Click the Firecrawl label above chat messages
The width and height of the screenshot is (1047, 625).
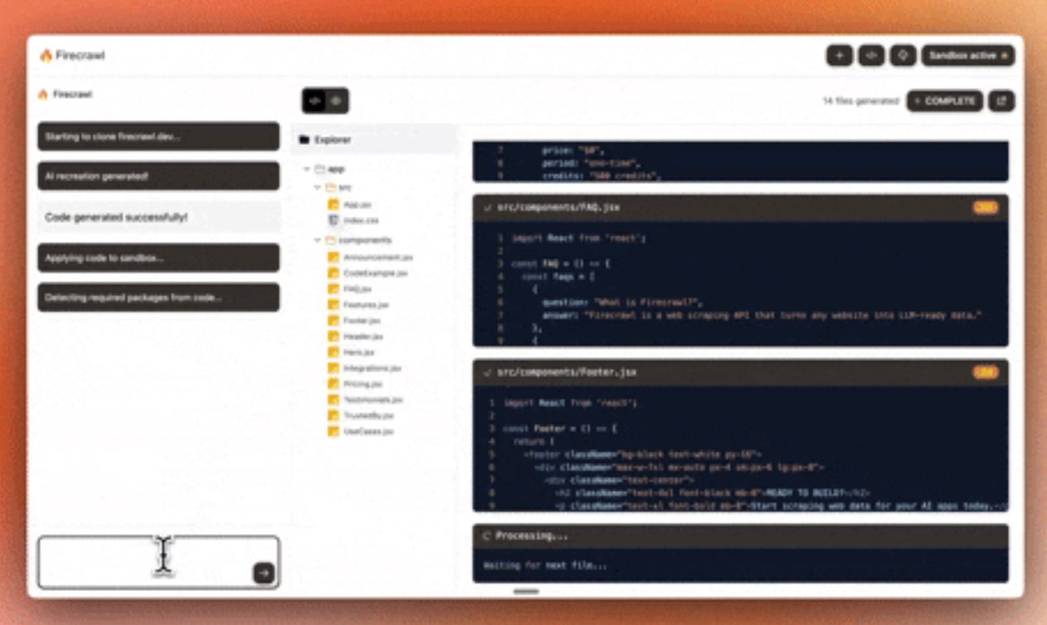(x=73, y=94)
